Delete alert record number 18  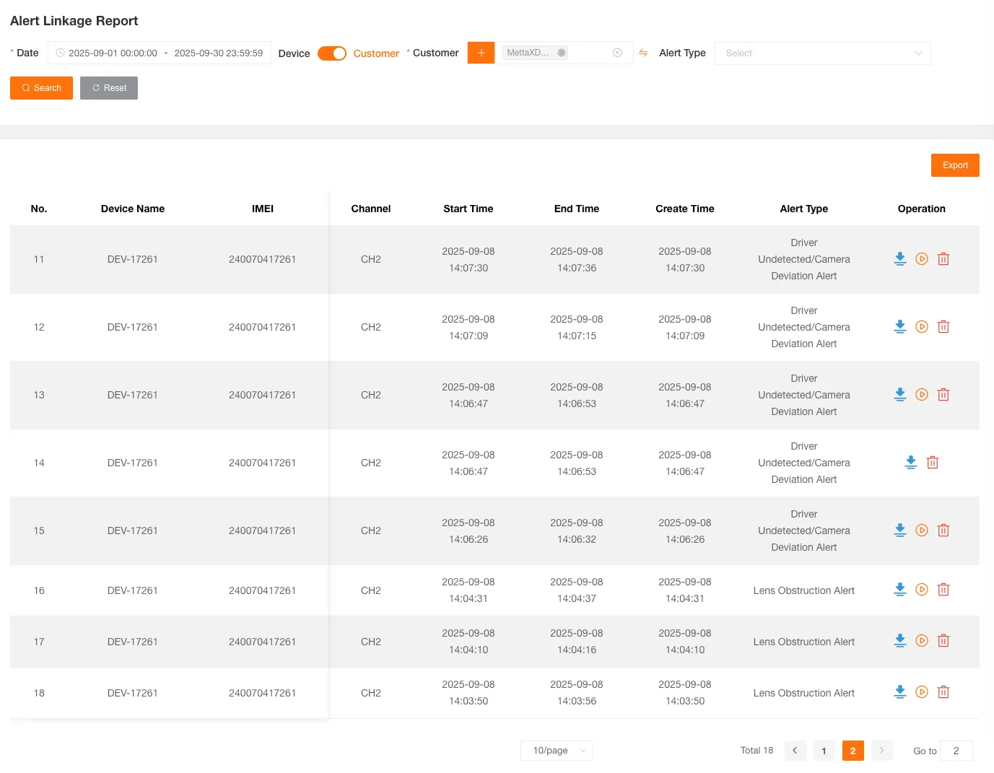943,692
